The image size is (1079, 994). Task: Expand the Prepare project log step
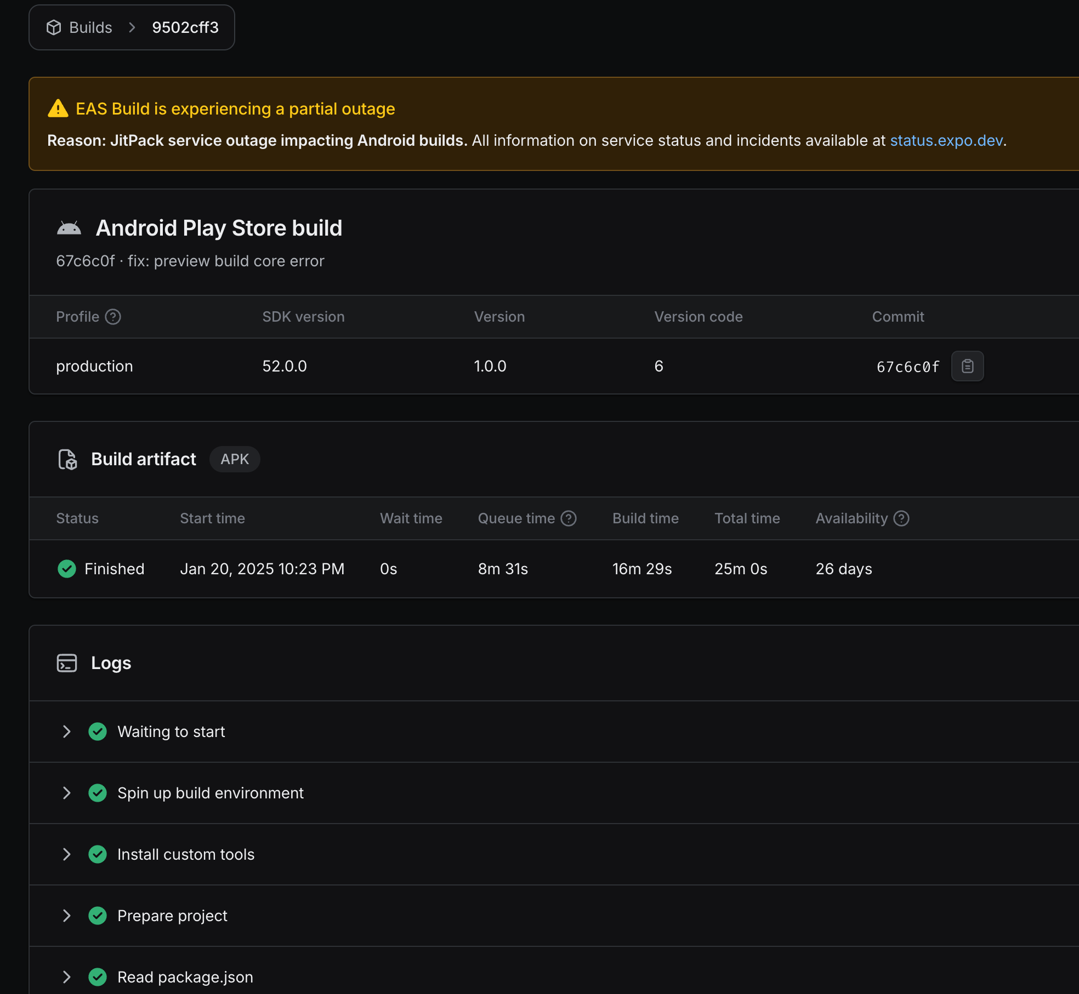click(x=67, y=916)
